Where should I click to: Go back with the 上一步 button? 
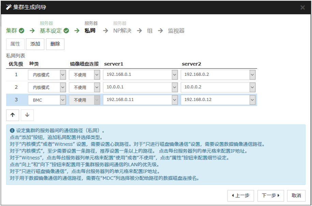pos(241,195)
